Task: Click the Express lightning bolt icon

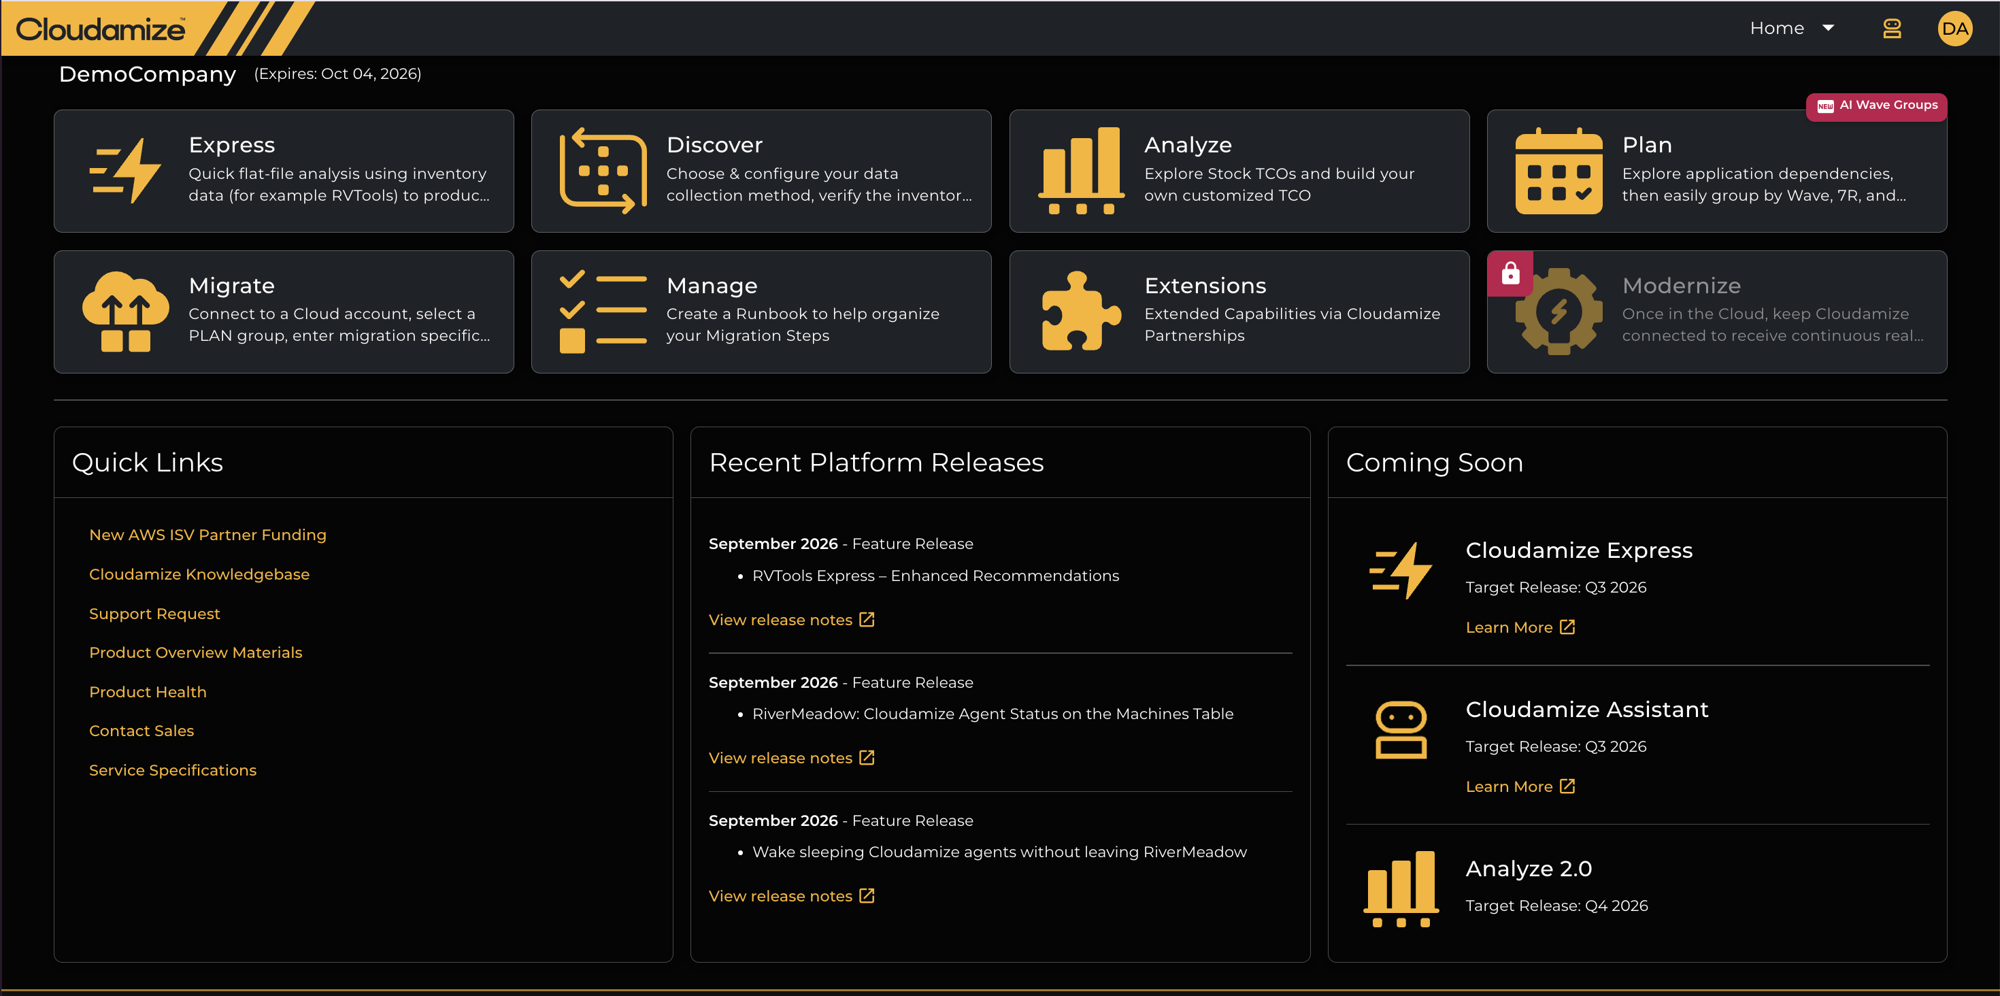Action: click(x=126, y=171)
